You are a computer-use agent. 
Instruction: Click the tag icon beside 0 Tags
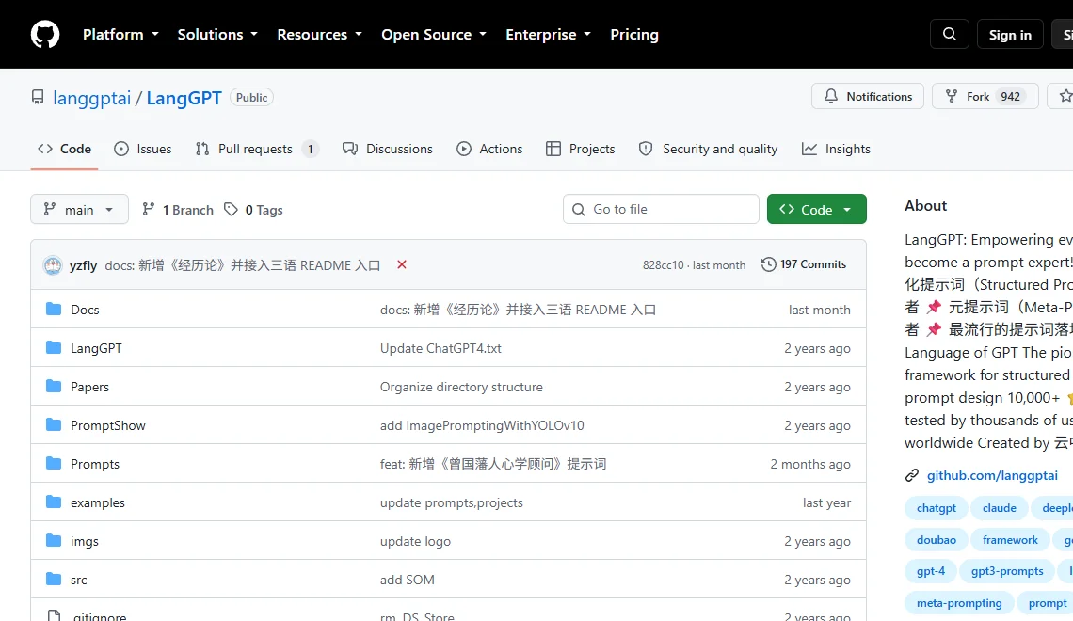pos(232,209)
